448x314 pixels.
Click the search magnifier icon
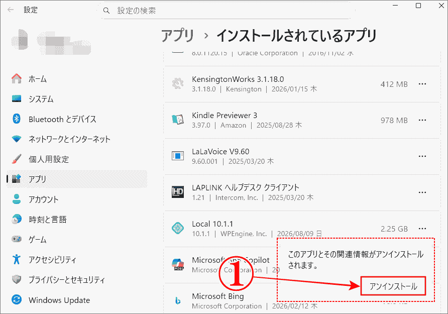(x=106, y=11)
